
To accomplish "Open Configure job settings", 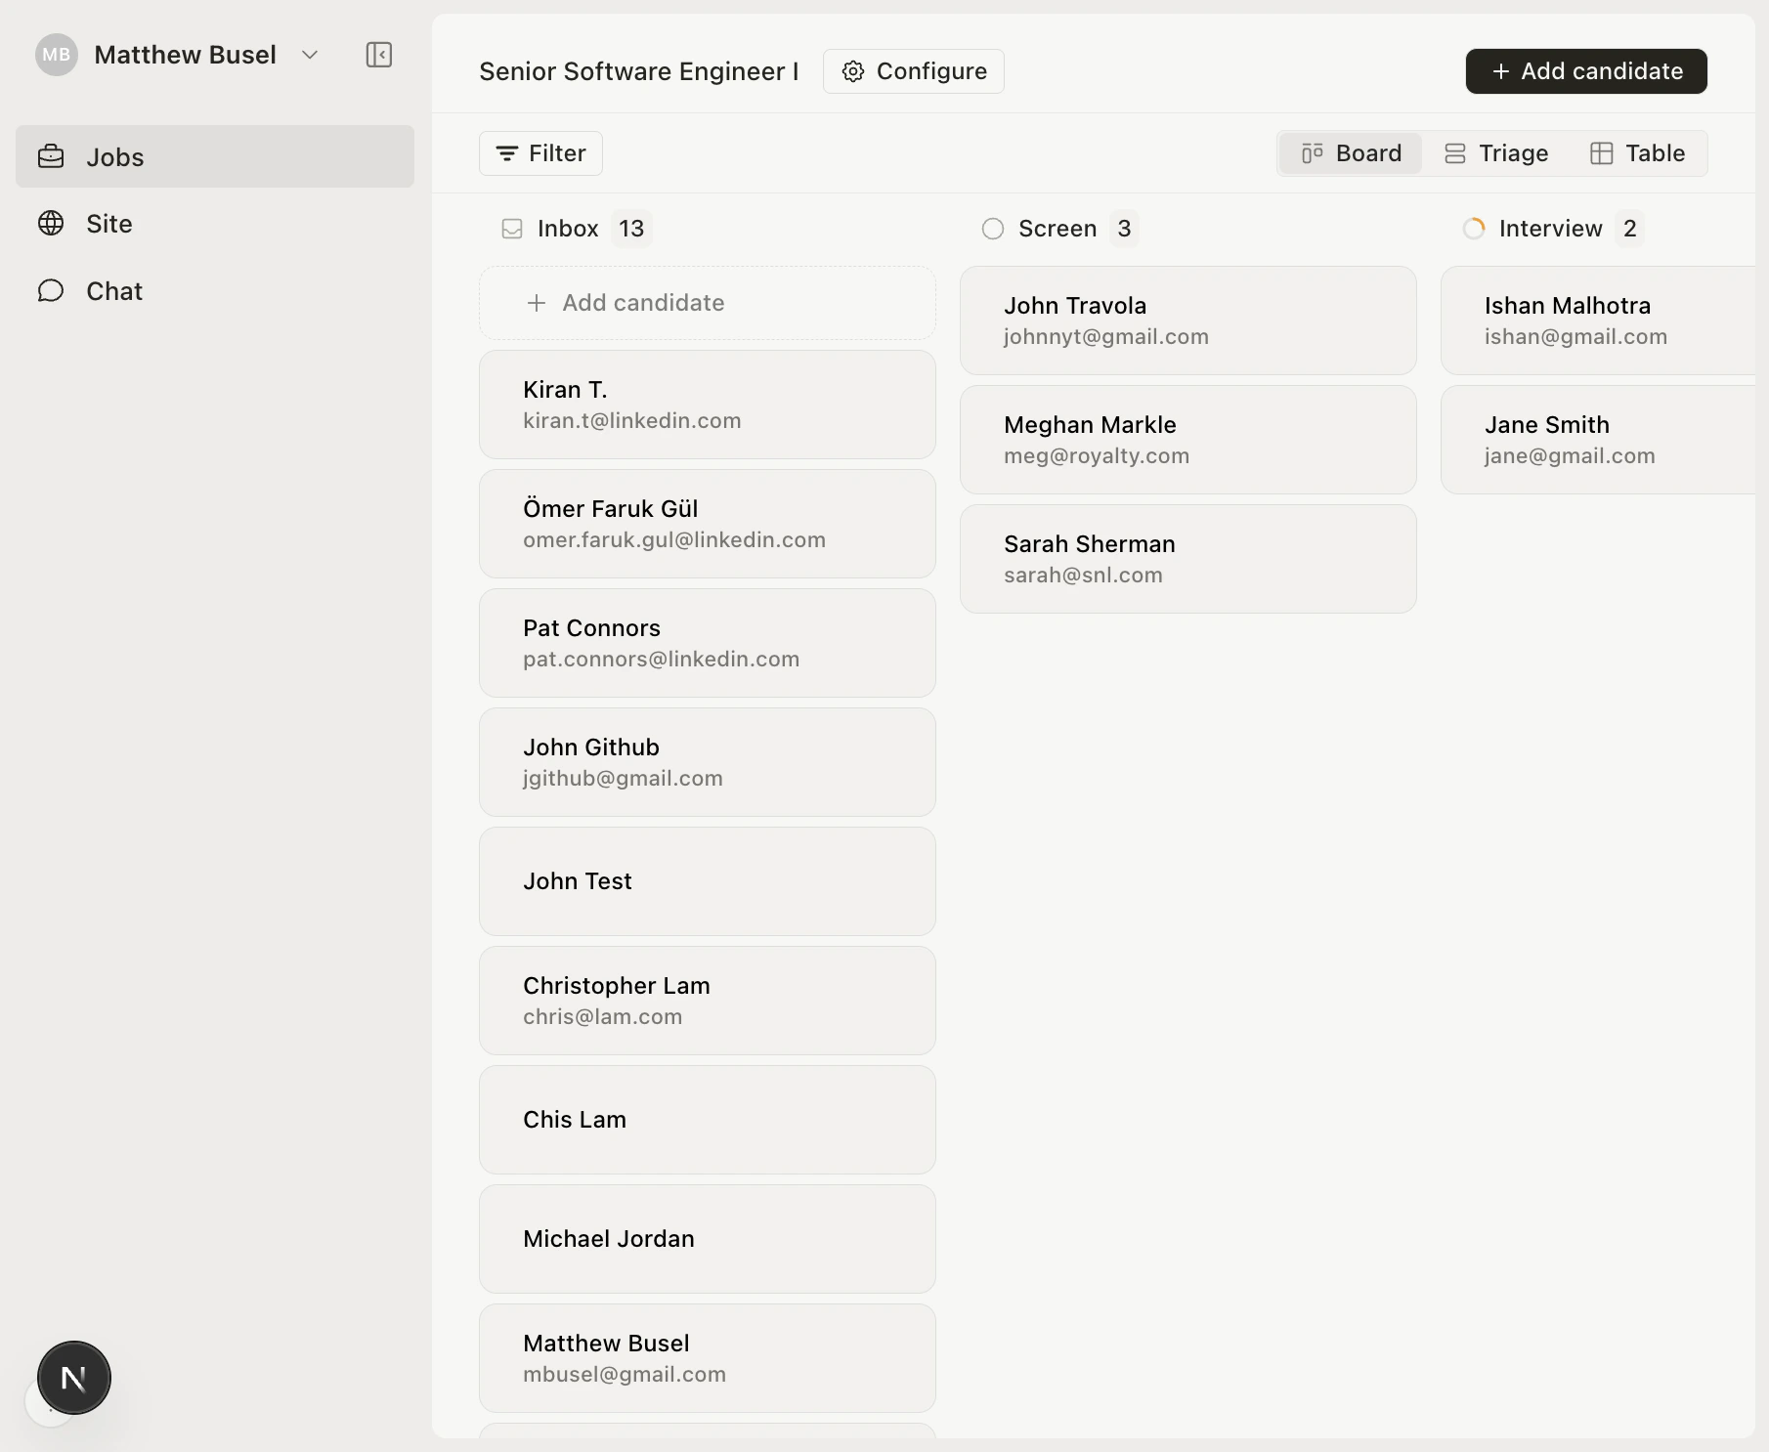I will pyautogui.click(x=914, y=71).
